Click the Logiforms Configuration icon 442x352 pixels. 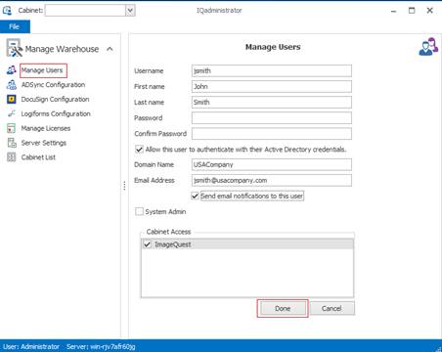pos(12,113)
